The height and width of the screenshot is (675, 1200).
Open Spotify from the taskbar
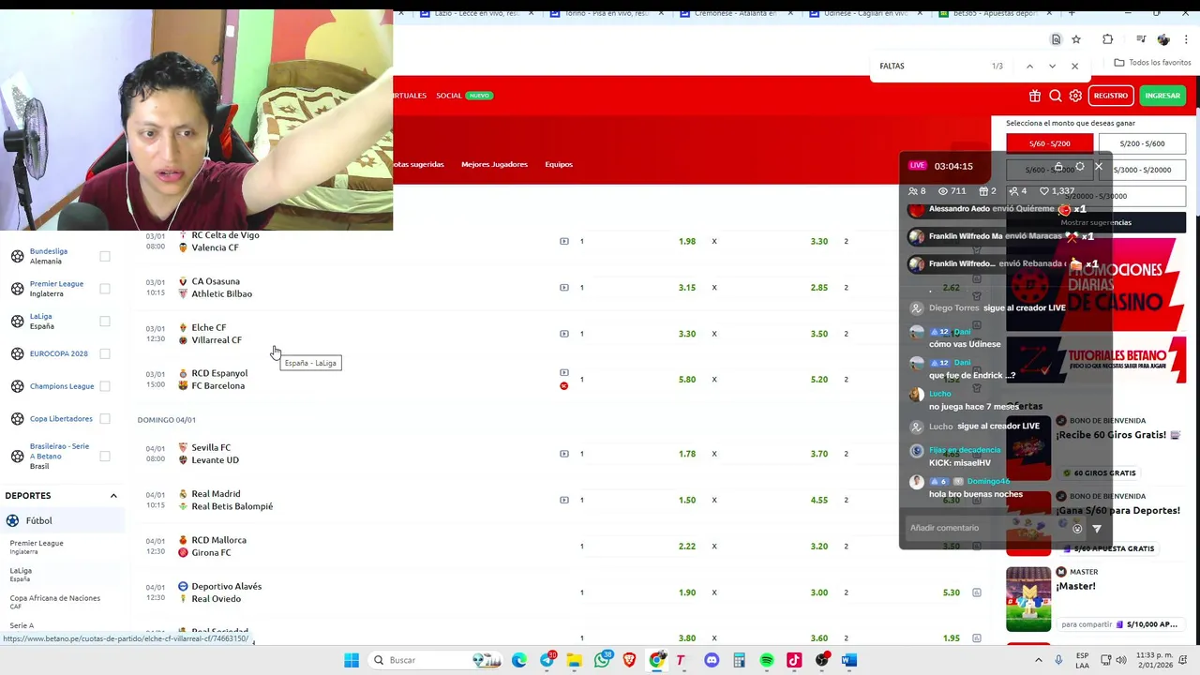click(x=767, y=660)
